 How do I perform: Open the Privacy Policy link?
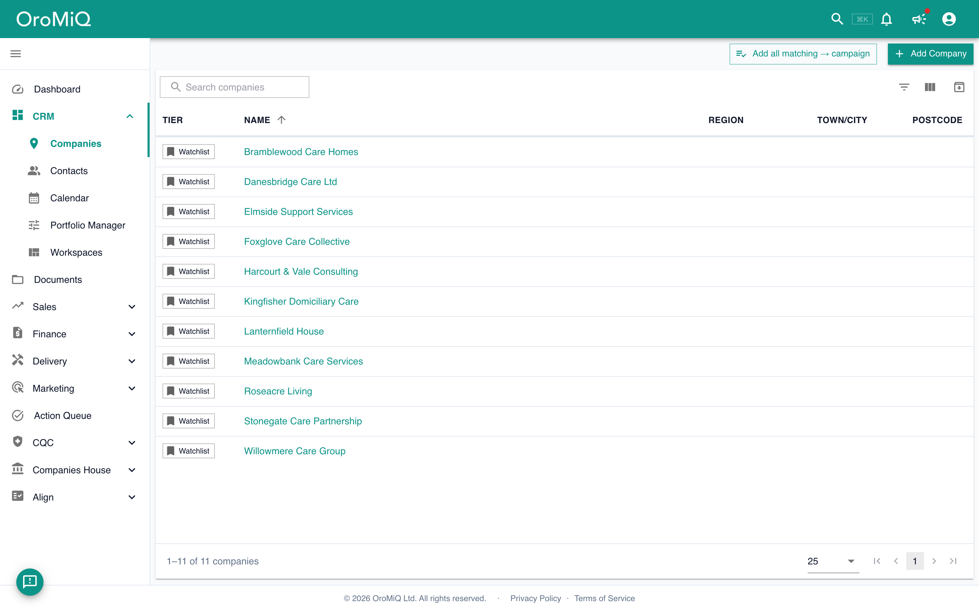pyautogui.click(x=536, y=598)
